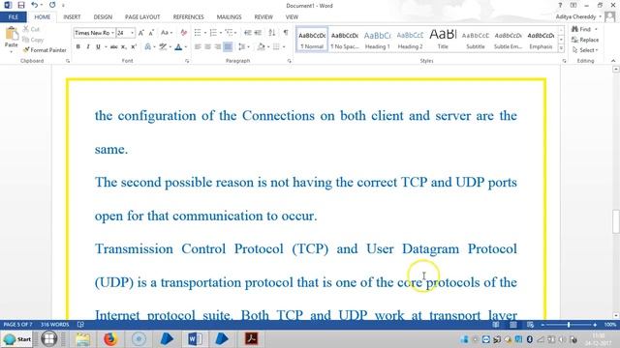Switch to the DESIGN tab

(x=103, y=17)
